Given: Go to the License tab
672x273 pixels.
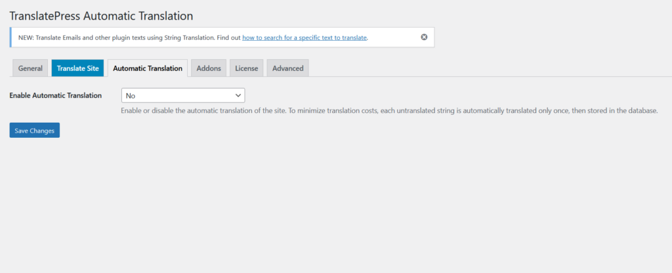Looking at the screenshot, I should coord(247,68).
